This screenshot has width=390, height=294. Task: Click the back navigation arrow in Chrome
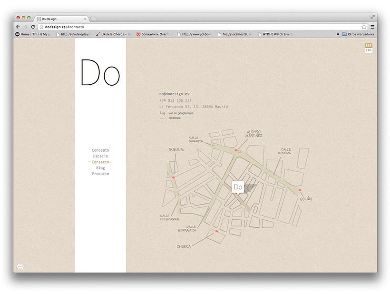(17, 27)
